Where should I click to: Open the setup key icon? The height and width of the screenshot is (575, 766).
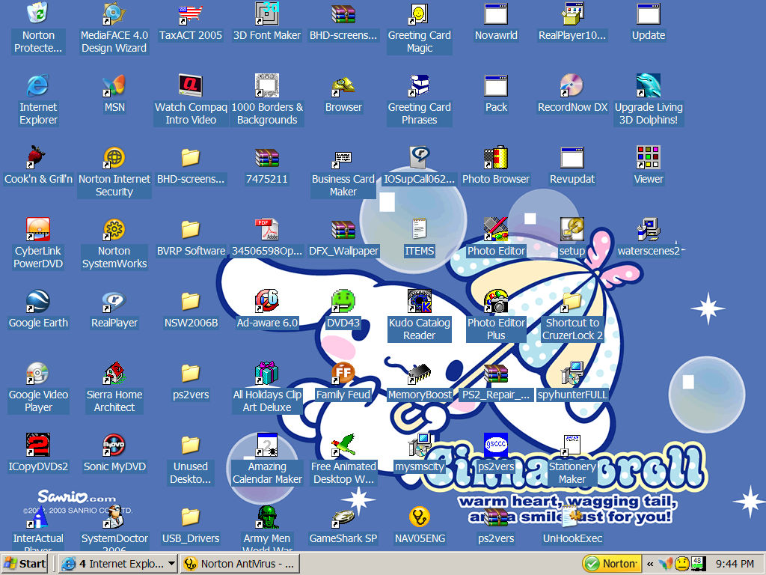pyautogui.click(x=572, y=229)
